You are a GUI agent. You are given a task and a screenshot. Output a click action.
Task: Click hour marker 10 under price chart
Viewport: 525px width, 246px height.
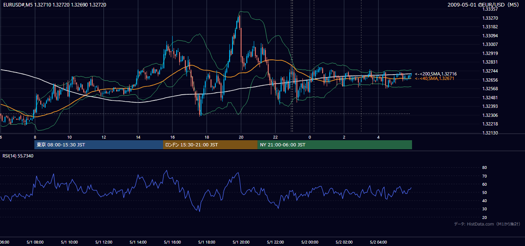point(69,137)
